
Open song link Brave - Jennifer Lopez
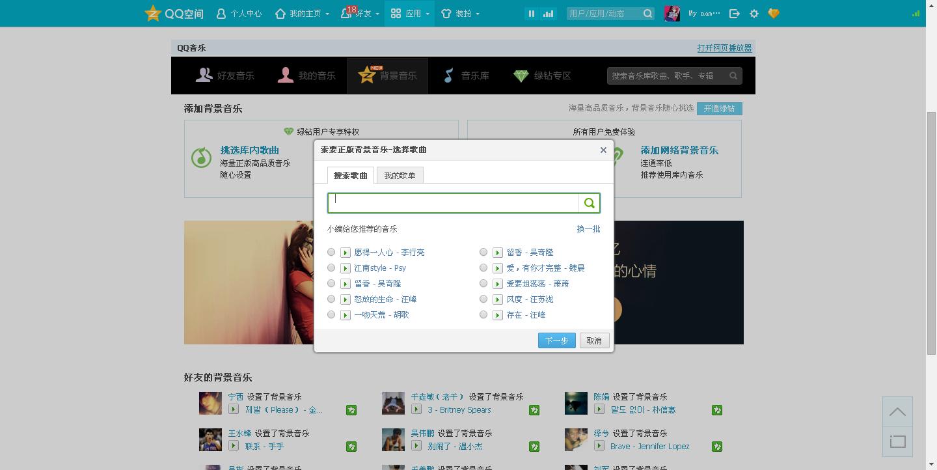649,447
